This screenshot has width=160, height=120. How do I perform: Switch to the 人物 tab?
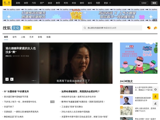point(23,37)
